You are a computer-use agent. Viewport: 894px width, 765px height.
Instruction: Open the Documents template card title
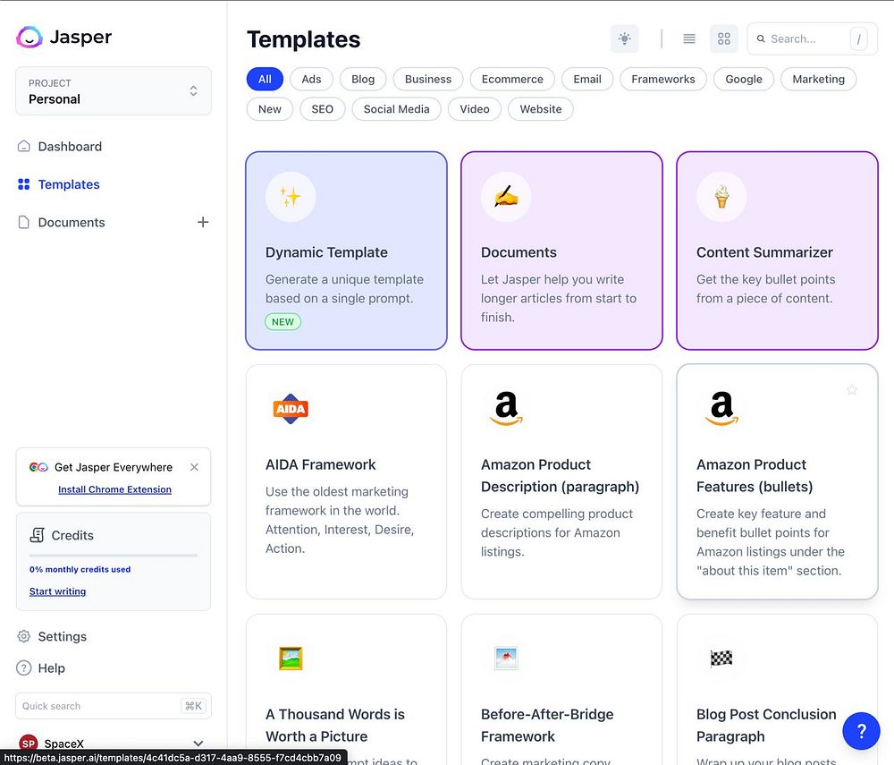coord(519,252)
